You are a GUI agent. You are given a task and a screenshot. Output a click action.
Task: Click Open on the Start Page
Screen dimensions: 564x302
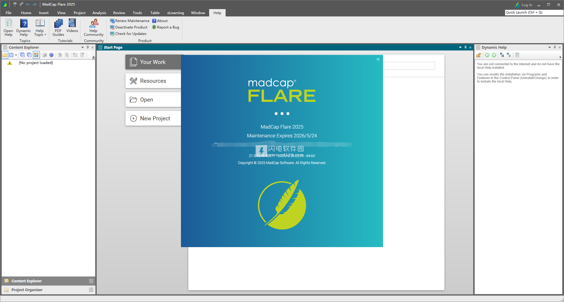(153, 99)
